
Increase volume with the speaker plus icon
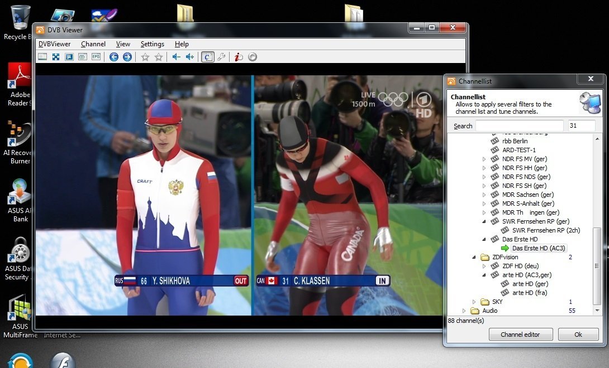point(190,57)
